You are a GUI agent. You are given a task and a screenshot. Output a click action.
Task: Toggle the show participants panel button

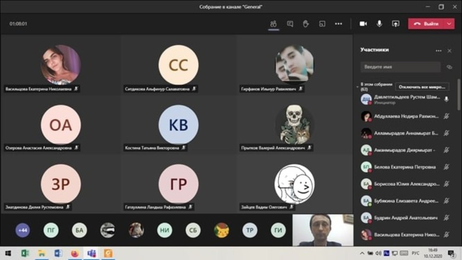point(273,24)
